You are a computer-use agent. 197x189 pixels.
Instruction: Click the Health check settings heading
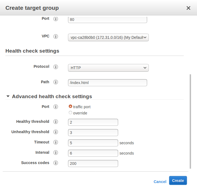point(32,51)
